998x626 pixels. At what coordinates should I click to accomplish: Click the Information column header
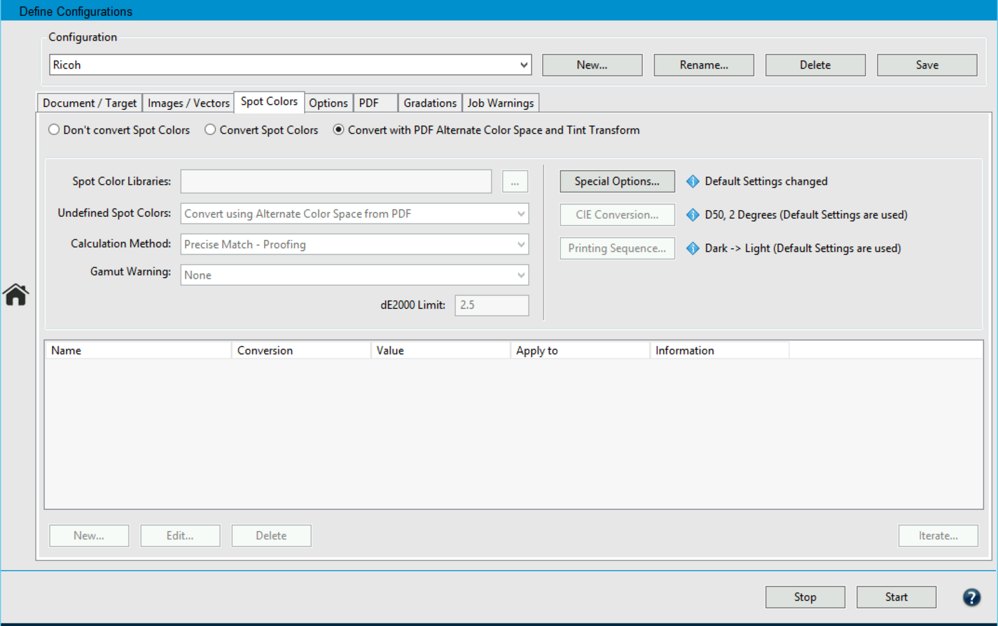pos(719,351)
